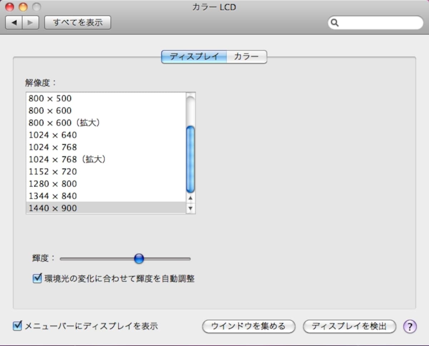Screen dimensions: 429x346
Task: Select the 1152 × 720 resolution
Action: click(106, 171)
